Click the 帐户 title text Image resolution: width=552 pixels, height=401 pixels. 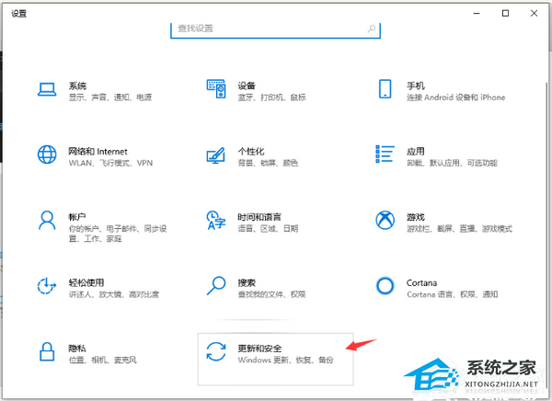tap(77, 217)
